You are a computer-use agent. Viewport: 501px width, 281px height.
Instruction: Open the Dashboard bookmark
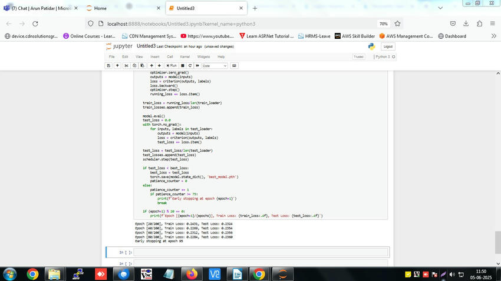coord(452,36)
